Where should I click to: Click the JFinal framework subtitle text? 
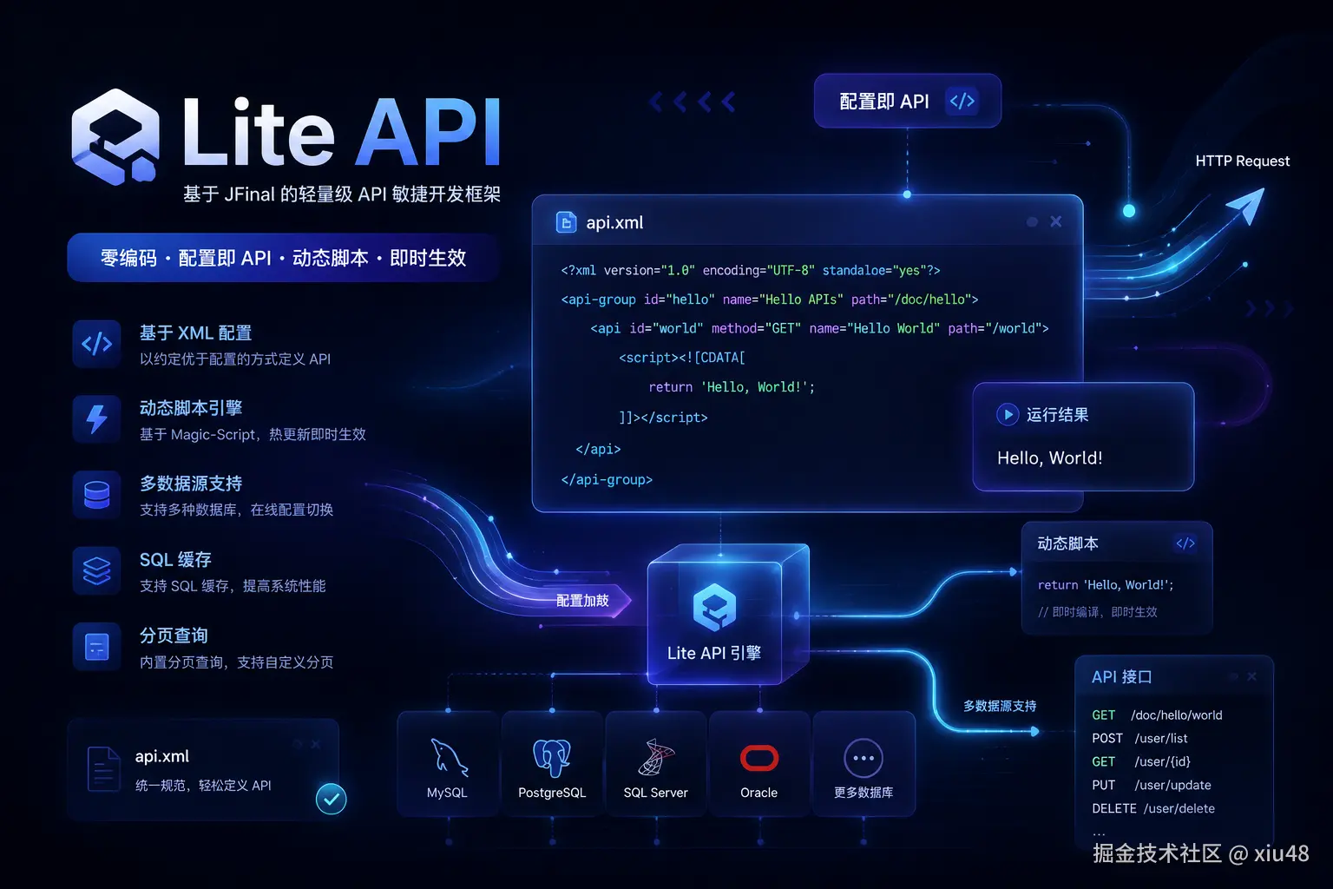pyautogui.click(x=342, y=194)
